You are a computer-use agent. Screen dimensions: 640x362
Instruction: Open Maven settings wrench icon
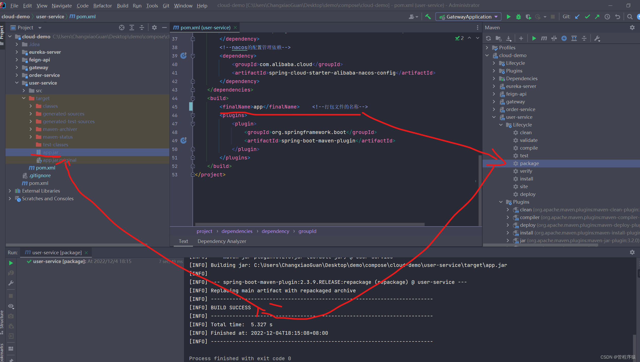click(597, 38)
